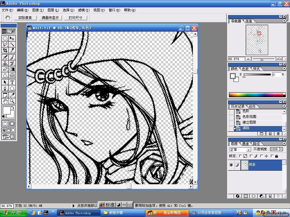Viewport: 290px width, 217px height.
Task: Select the Hand tool in toolbox
Action: [5, 101]
